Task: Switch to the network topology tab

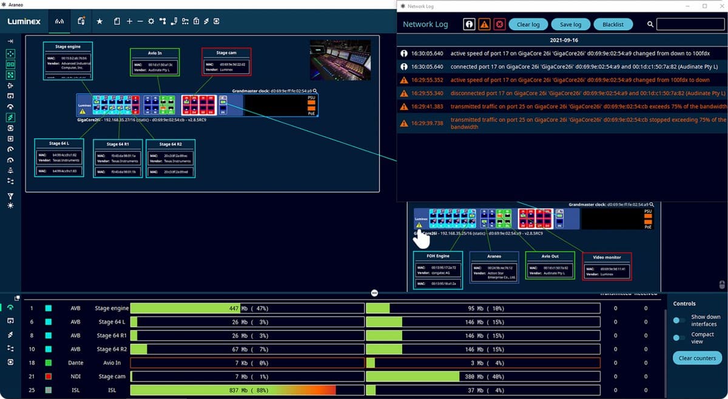Action: pos(59,21)
